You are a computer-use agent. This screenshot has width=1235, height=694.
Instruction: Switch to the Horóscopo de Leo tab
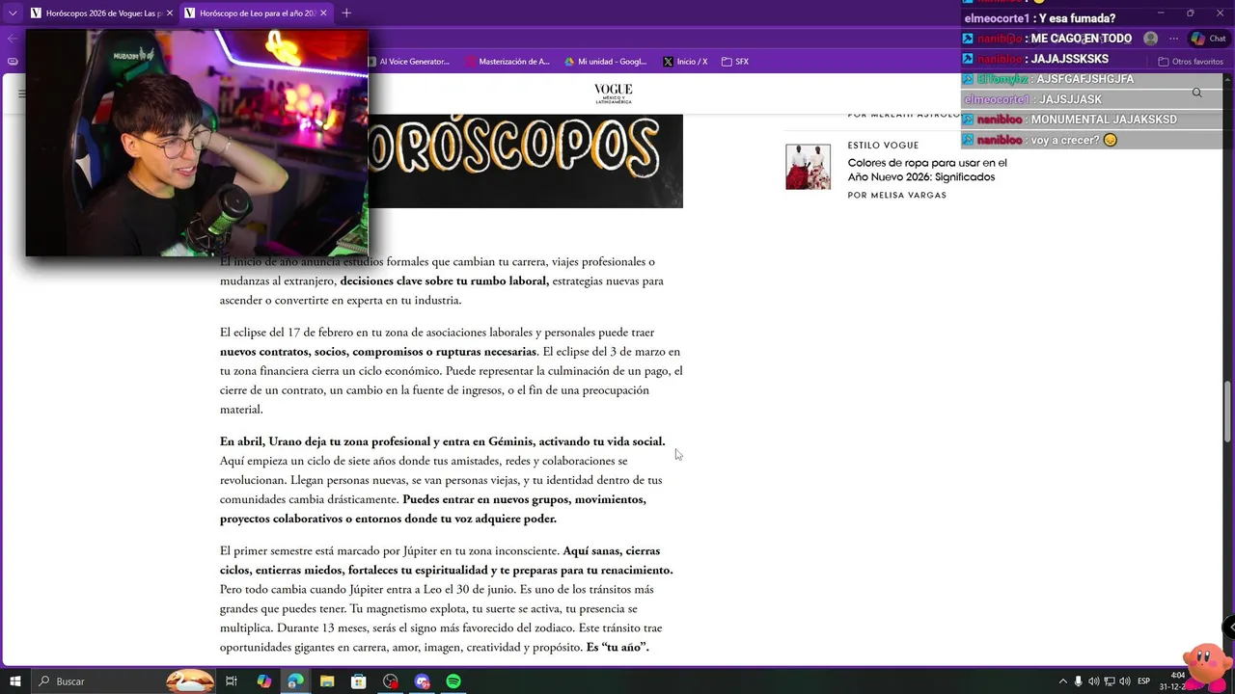pos(256,13)
